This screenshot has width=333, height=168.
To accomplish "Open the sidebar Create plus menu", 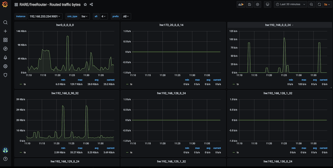I will (x=6, y=31).
